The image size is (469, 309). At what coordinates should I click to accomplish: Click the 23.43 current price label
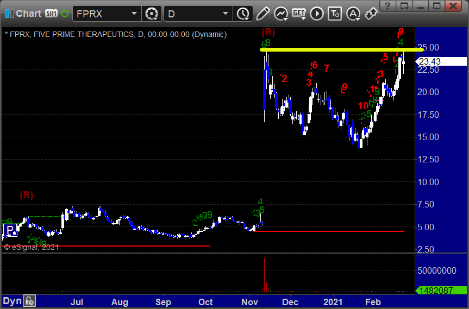point(441,61)
